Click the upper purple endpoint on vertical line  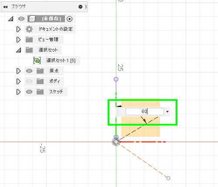(116, 79)
